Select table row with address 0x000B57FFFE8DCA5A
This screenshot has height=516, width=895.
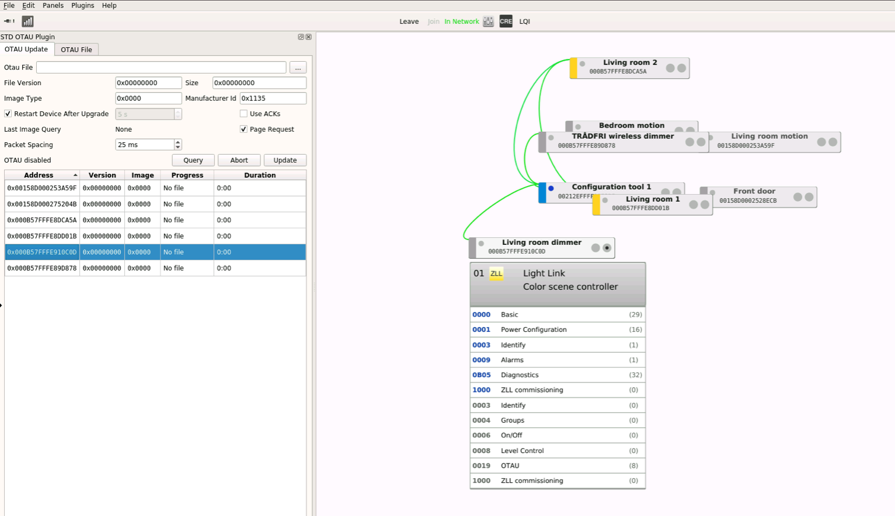[155, 220]
